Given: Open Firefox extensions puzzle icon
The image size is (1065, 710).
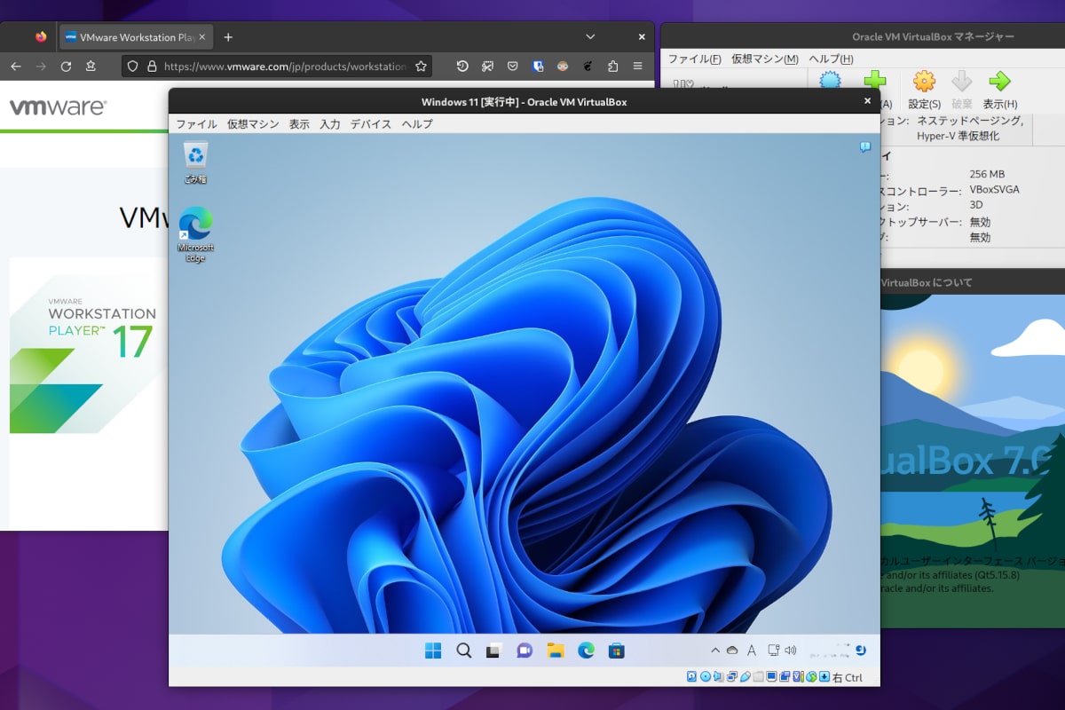Looking at the screenshot, I should click(612, 66).
